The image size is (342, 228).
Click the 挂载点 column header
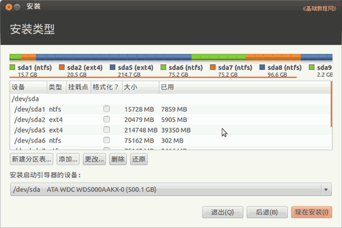pyautogui.click(x=79, y=87)
